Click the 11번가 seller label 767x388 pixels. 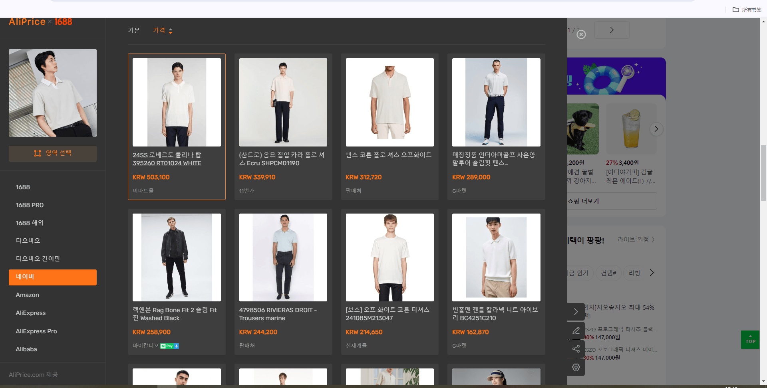[246, 191]
